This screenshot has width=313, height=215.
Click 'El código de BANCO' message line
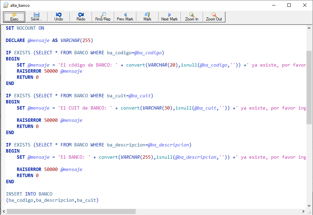point(161,65)
